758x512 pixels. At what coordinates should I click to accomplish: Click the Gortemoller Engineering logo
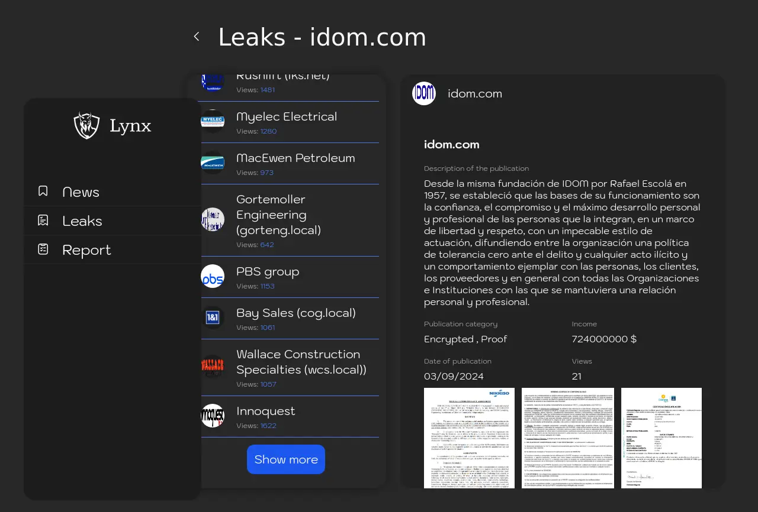[x=213, y=219]
